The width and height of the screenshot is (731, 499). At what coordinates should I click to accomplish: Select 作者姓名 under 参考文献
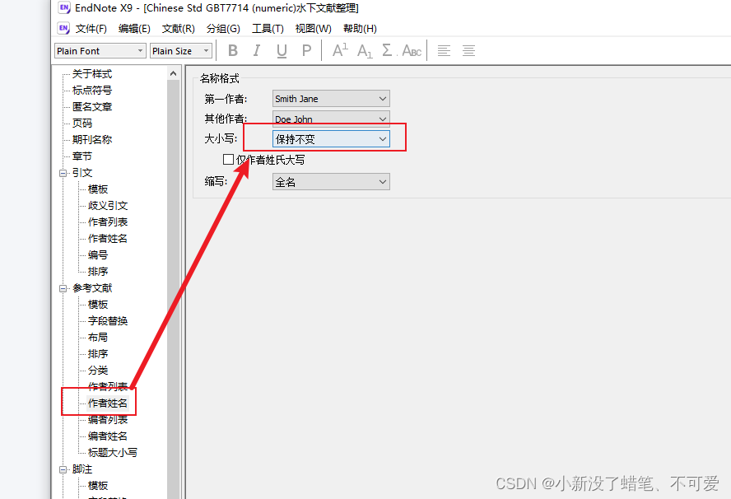108,403
